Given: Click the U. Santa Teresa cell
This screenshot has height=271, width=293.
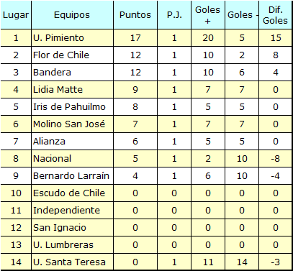Looking at the screenshot, I should click(x=72, y=262).
